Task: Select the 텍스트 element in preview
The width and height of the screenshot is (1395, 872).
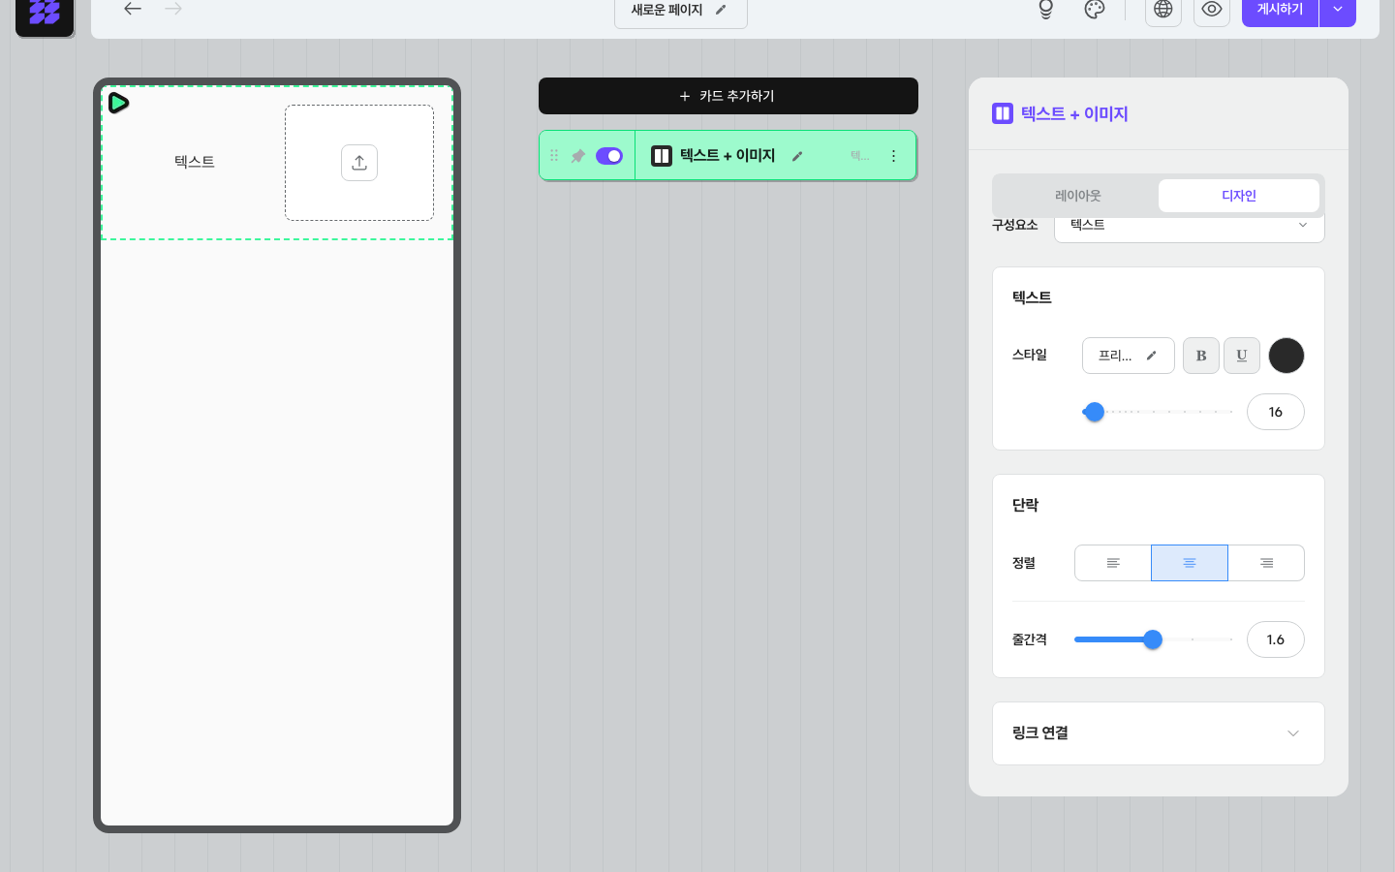Action: [x=195, y=162]
